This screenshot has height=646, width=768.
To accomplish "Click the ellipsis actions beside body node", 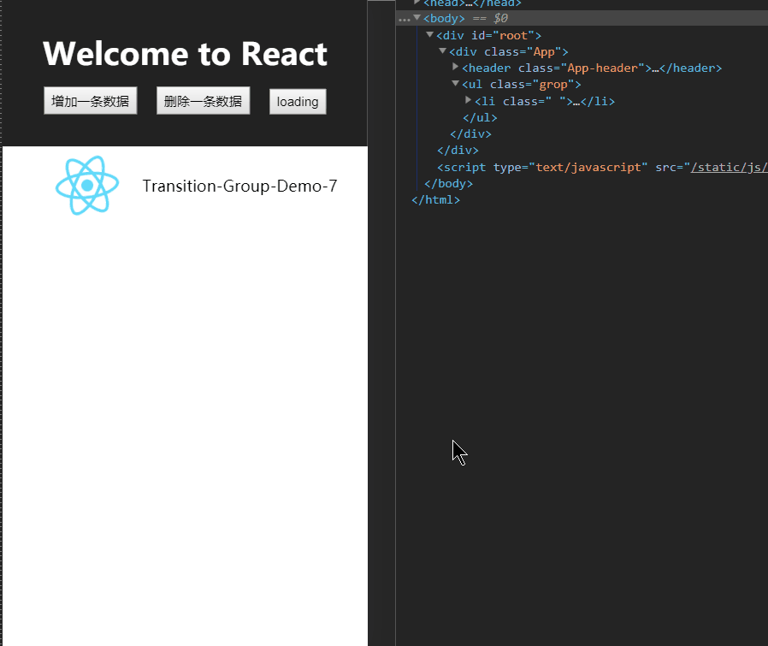I will (x=404, y=19).
